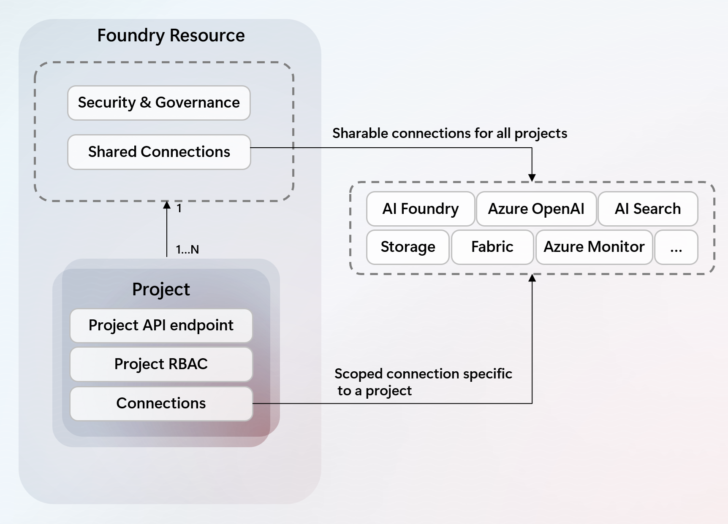Toggle the Project RBAC element
The image size is (728, 524).
[x=161, y=364]
